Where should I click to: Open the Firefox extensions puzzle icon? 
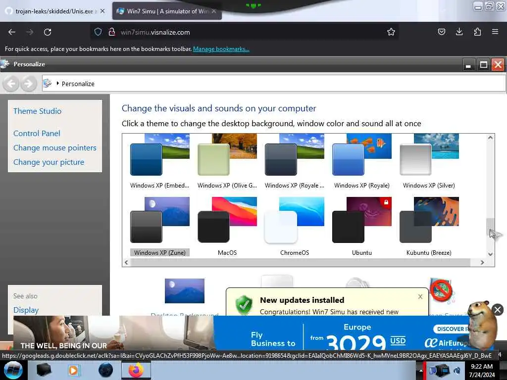(477, 32)
